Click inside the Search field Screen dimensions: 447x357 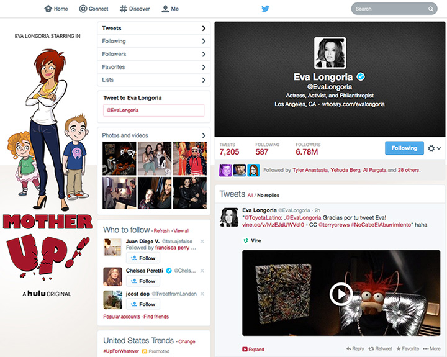[394, 9]
